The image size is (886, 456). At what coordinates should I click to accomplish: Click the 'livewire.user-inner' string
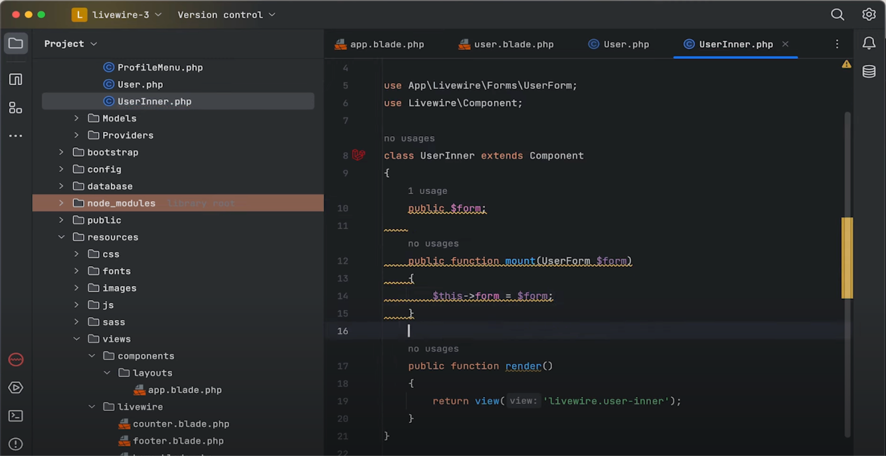pyautogui.click(x=606, y=401)
